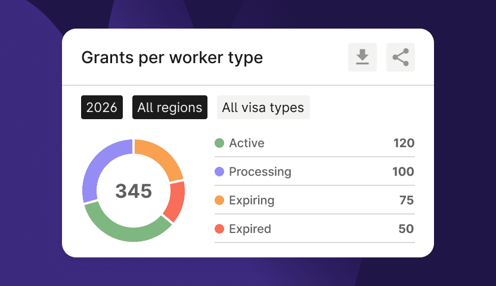This screenshot has height=286, width=496.
Task: Click the red Expired donut segment
Action: 176,201
